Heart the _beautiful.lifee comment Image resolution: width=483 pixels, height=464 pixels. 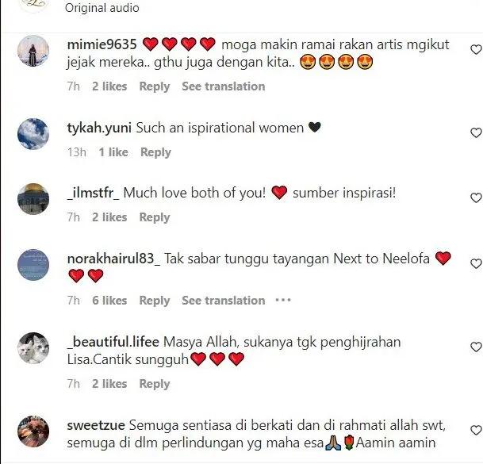[476, 347]
